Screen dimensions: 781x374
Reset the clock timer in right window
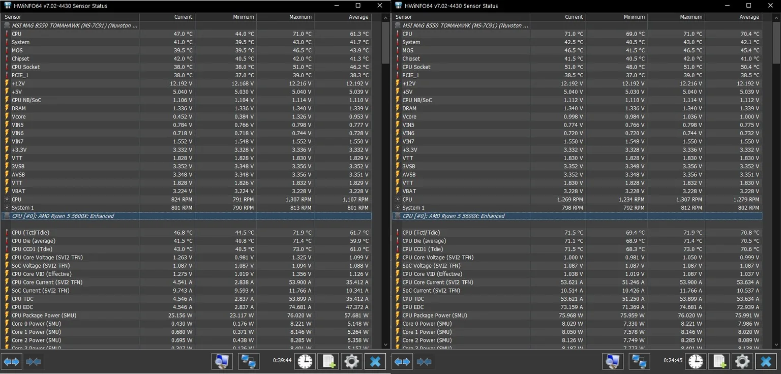[x=696, y=361]
